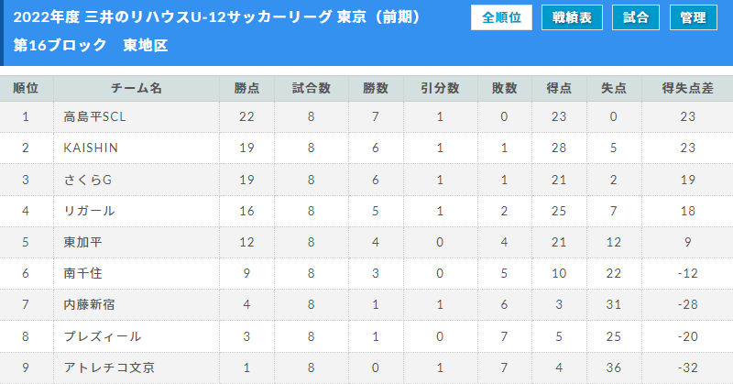This screenshot has width=733, height=384.
Task: Click the 得点 column header
Action: [559, 88]
